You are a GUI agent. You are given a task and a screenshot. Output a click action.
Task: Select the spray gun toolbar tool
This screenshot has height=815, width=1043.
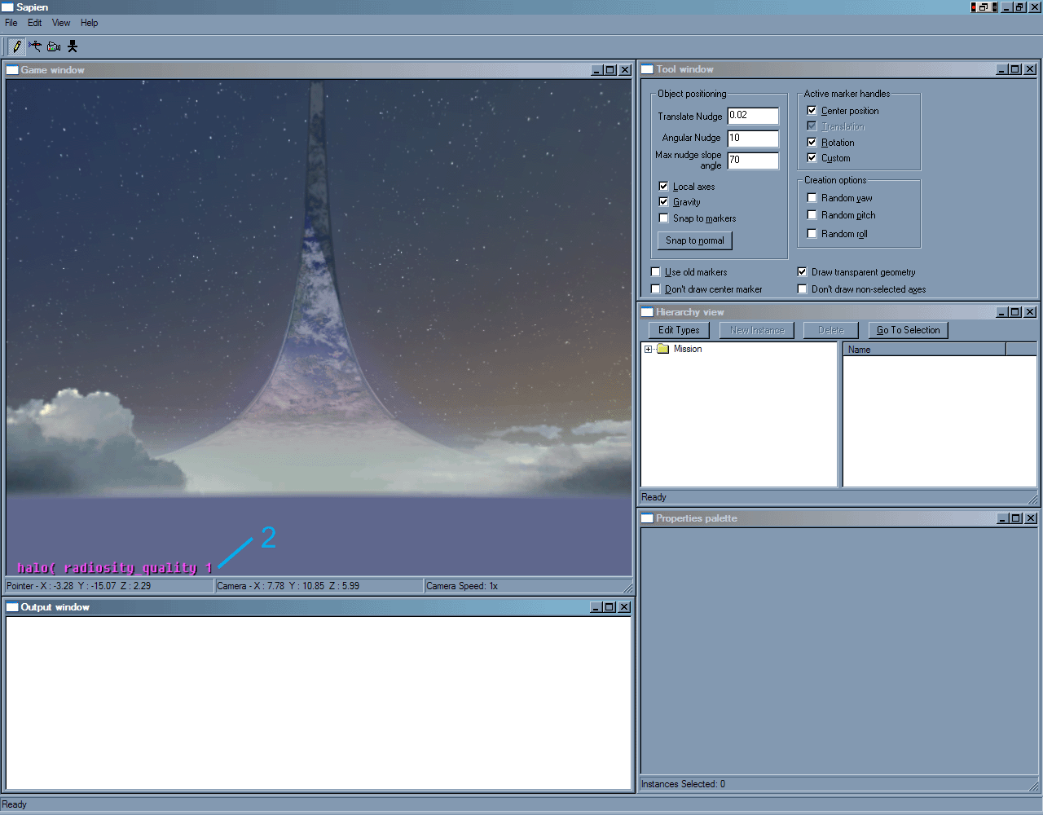click(x=35, y=46)
